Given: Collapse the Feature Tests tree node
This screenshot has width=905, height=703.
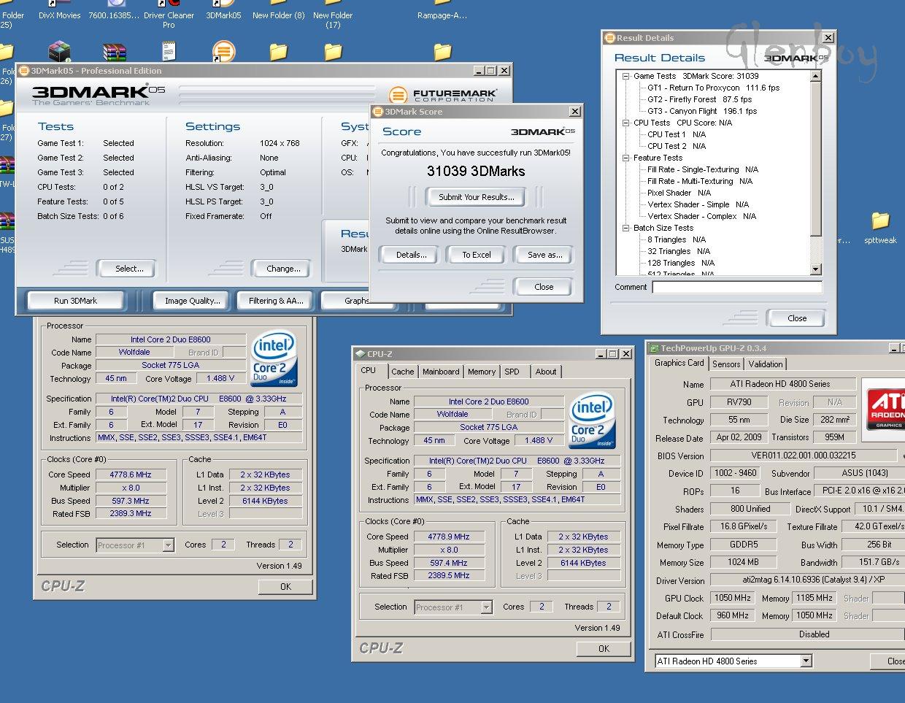Looking at the screenshot, I should click(x=625, y=158).
